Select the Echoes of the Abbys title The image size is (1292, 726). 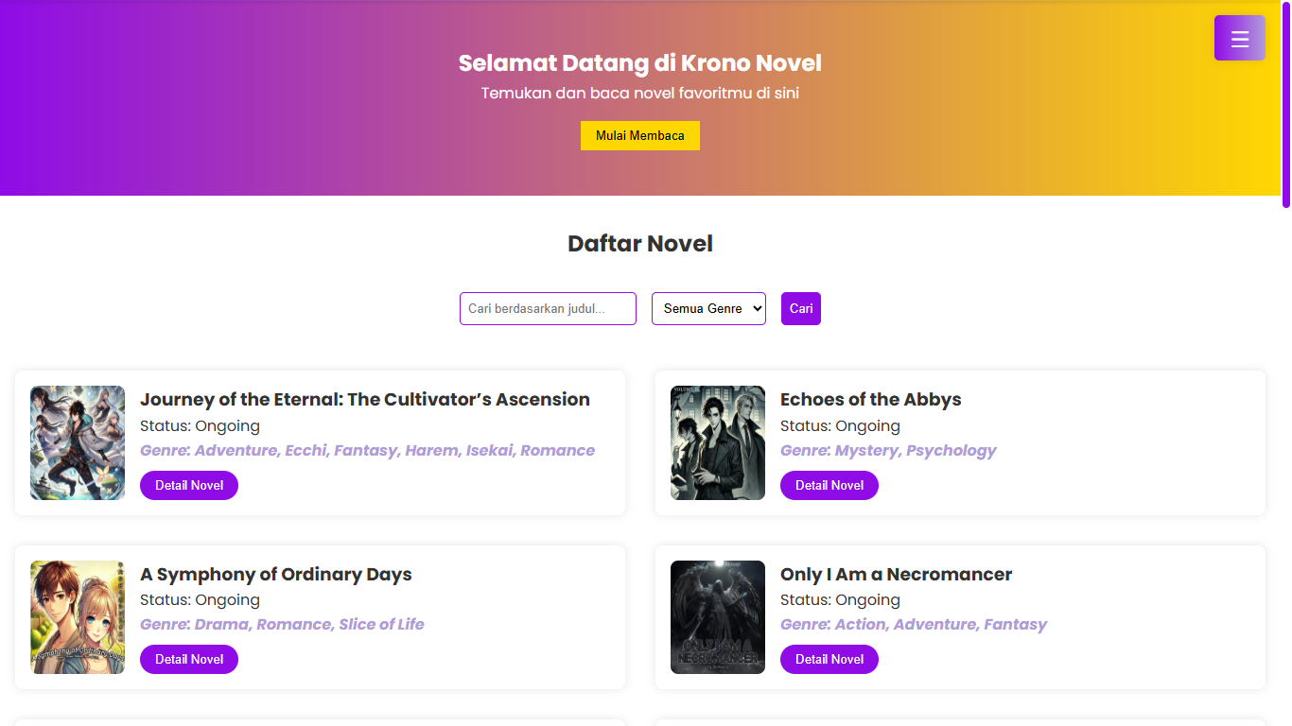click(870, 399)
